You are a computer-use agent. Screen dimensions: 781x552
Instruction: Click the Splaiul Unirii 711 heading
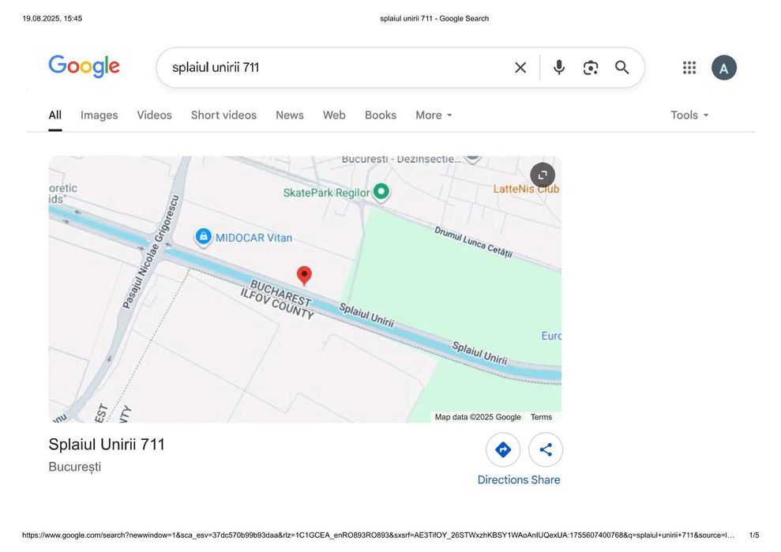[107, 444]
